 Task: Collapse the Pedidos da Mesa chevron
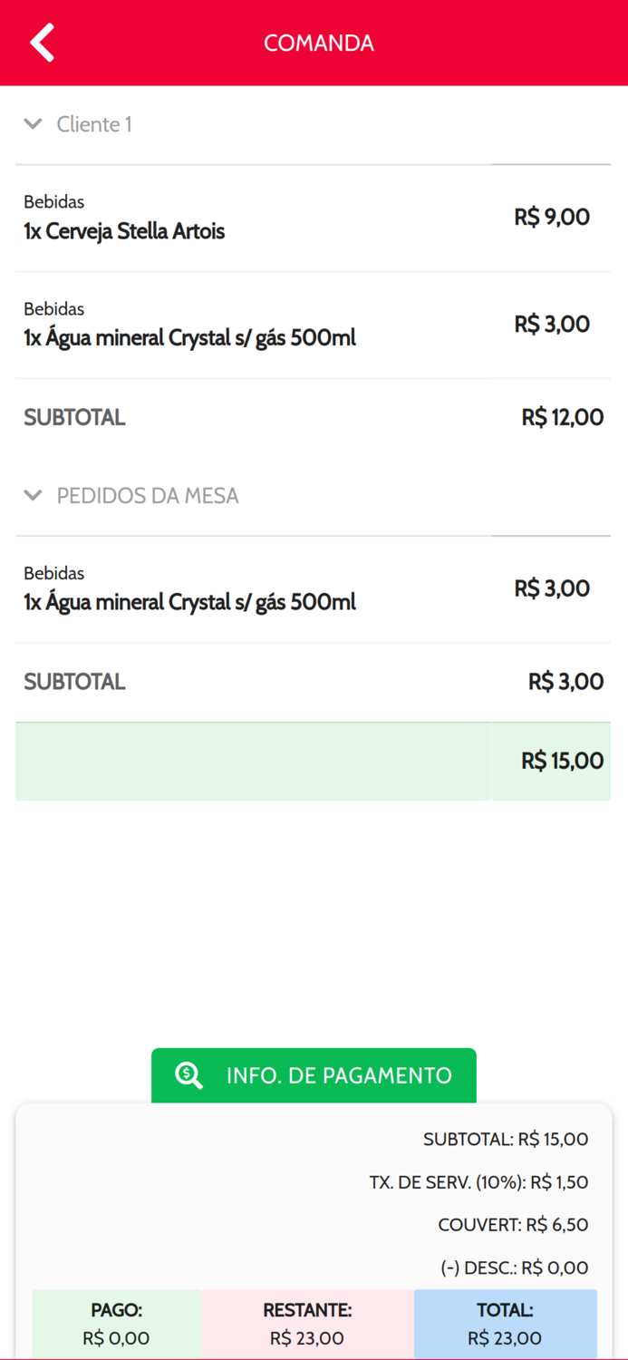[34, 495]
